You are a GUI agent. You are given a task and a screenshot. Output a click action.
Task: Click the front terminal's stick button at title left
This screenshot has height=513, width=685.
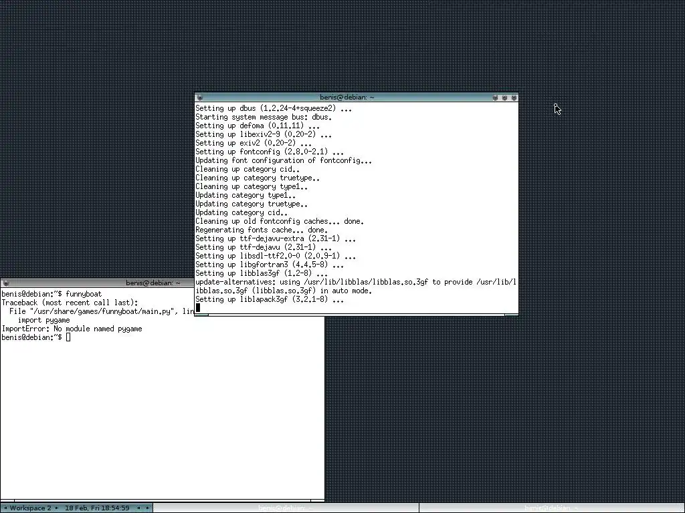pos(199,98)
